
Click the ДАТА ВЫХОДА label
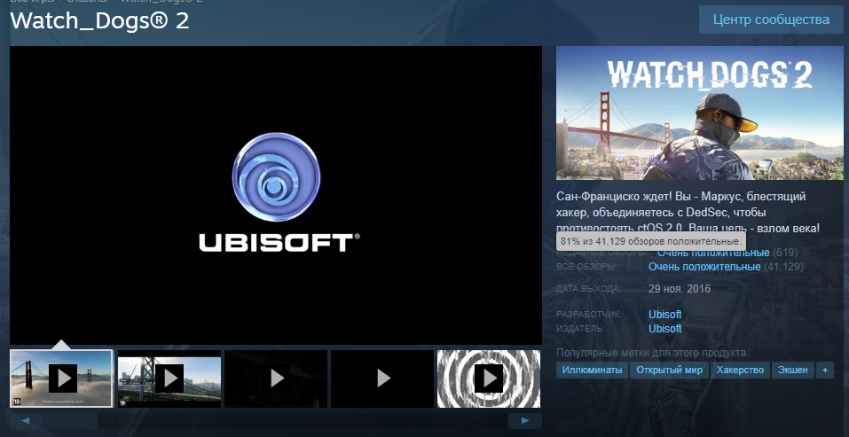(x=588, y=289)
